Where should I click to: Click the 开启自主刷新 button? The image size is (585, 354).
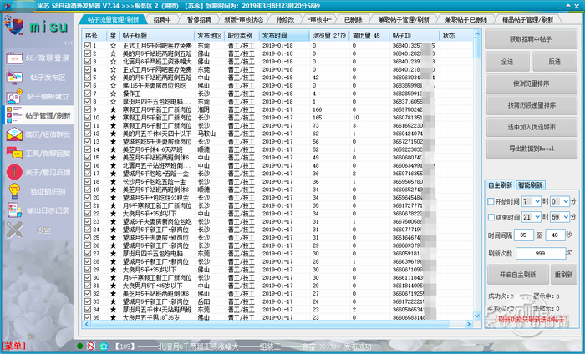tap(518, 275)
